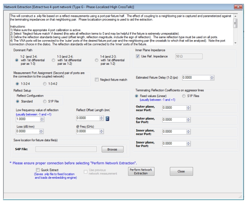Screen dimensions: 247x203
Task: Click the Loss (dB/mm) field
Action: 28,131
